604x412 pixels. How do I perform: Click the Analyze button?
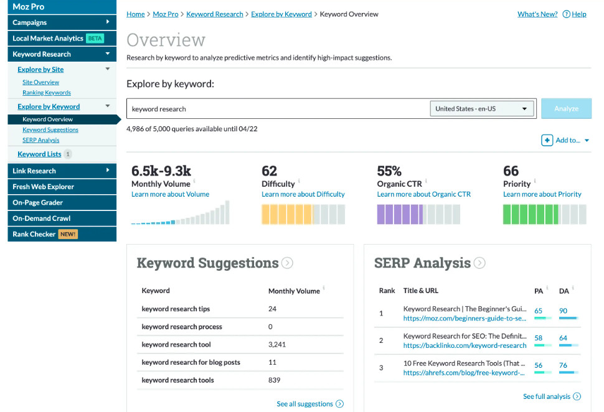pos(566,108)
